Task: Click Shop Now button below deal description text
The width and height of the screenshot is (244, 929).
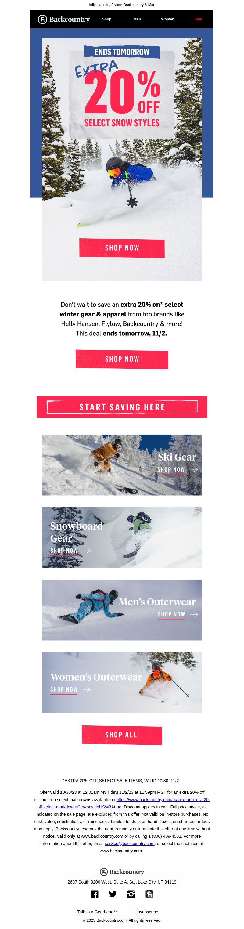Action: (122, 359)
